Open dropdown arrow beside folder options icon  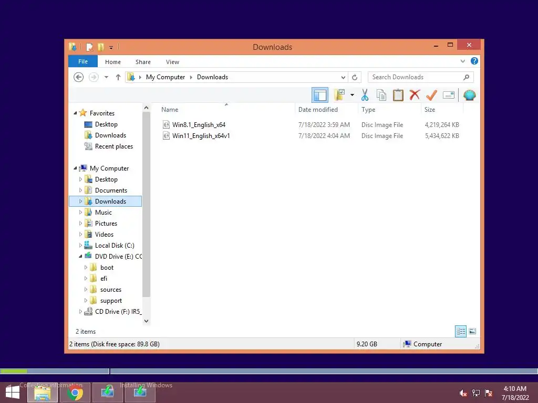tap(352, 95)
